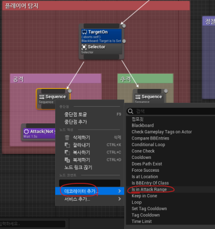Click the index circle on chase Sequence
This screenshot has width=215, height=229.
tap(166, 91)
